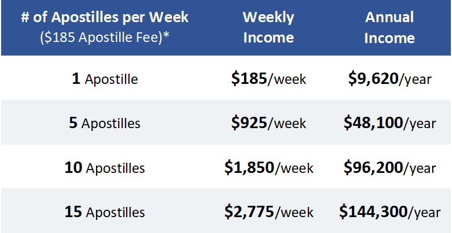Image resolution: width=452 pixels, height=233 pixels.
Task: Select the '($185 Apostille Fee)*' subtitle text
Action: [104, 38]
